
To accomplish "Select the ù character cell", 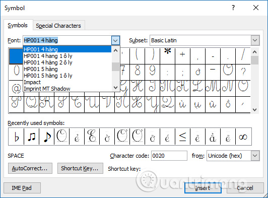I will [x=182, y=104].
